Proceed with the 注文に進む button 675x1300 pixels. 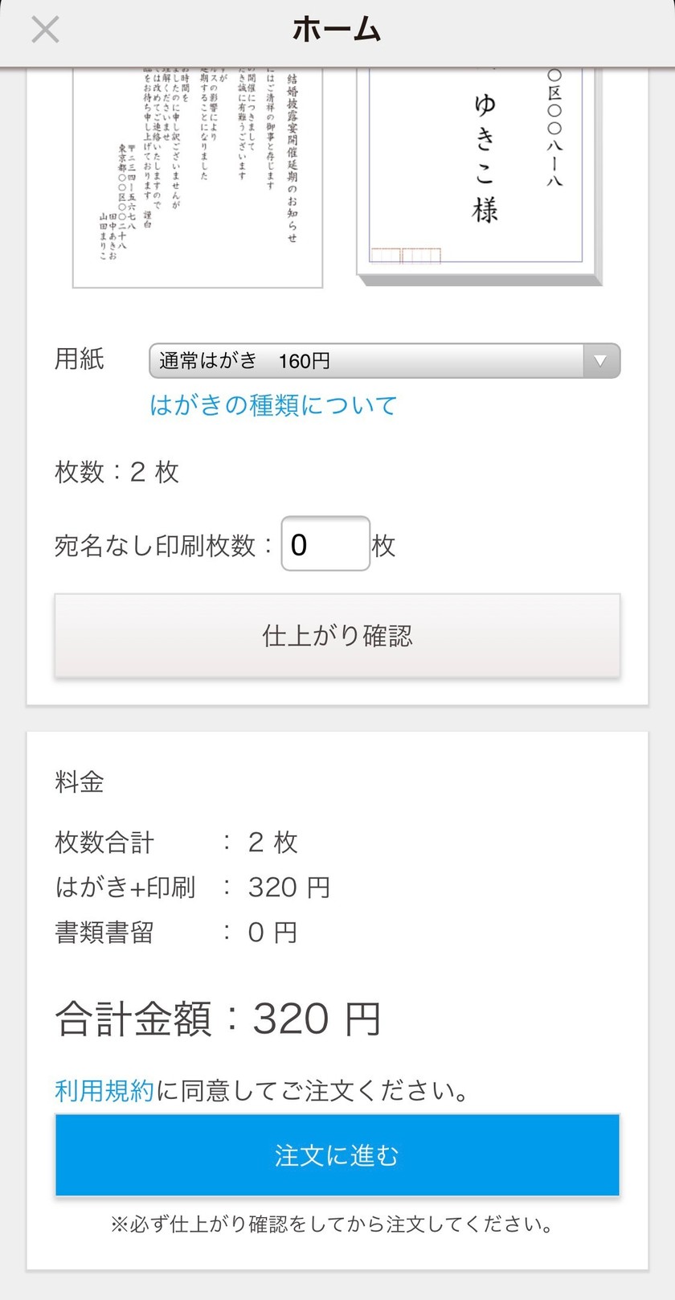(337, 1155)
